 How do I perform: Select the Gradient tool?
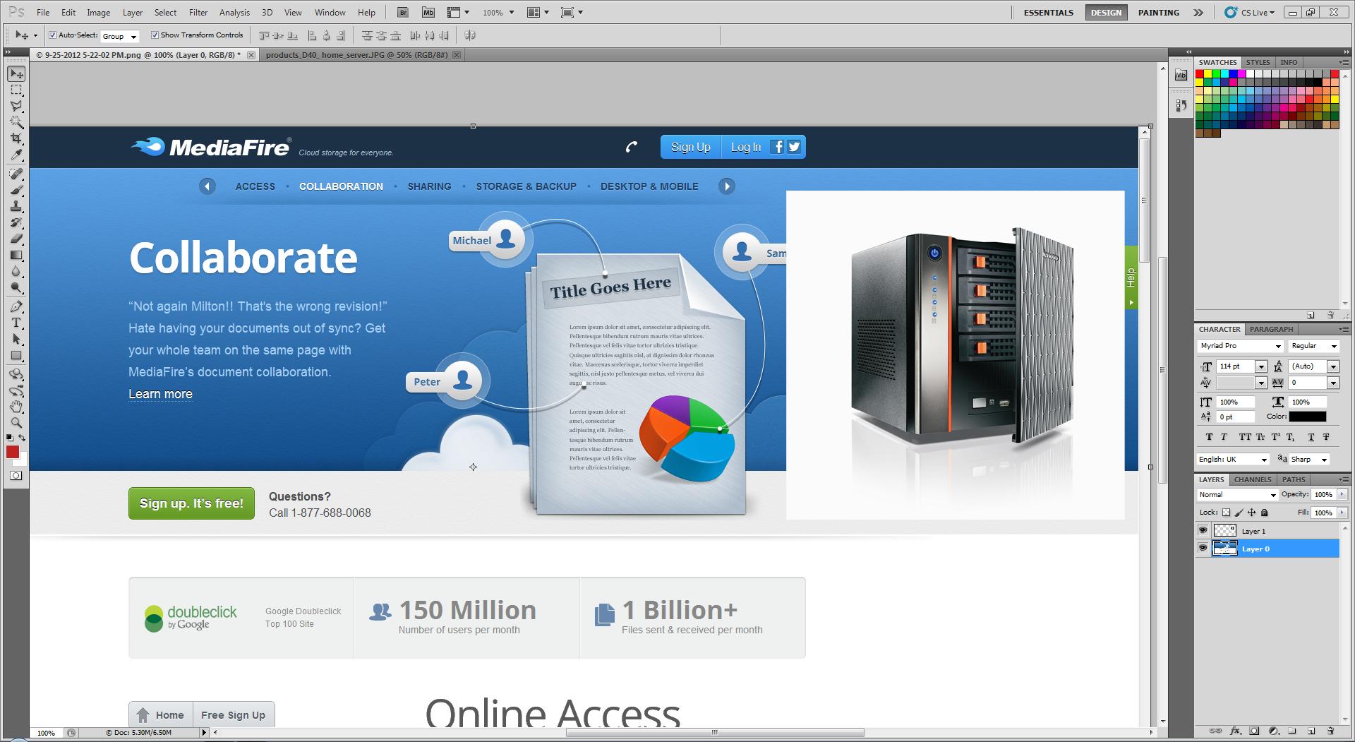(x=16, y=255)
